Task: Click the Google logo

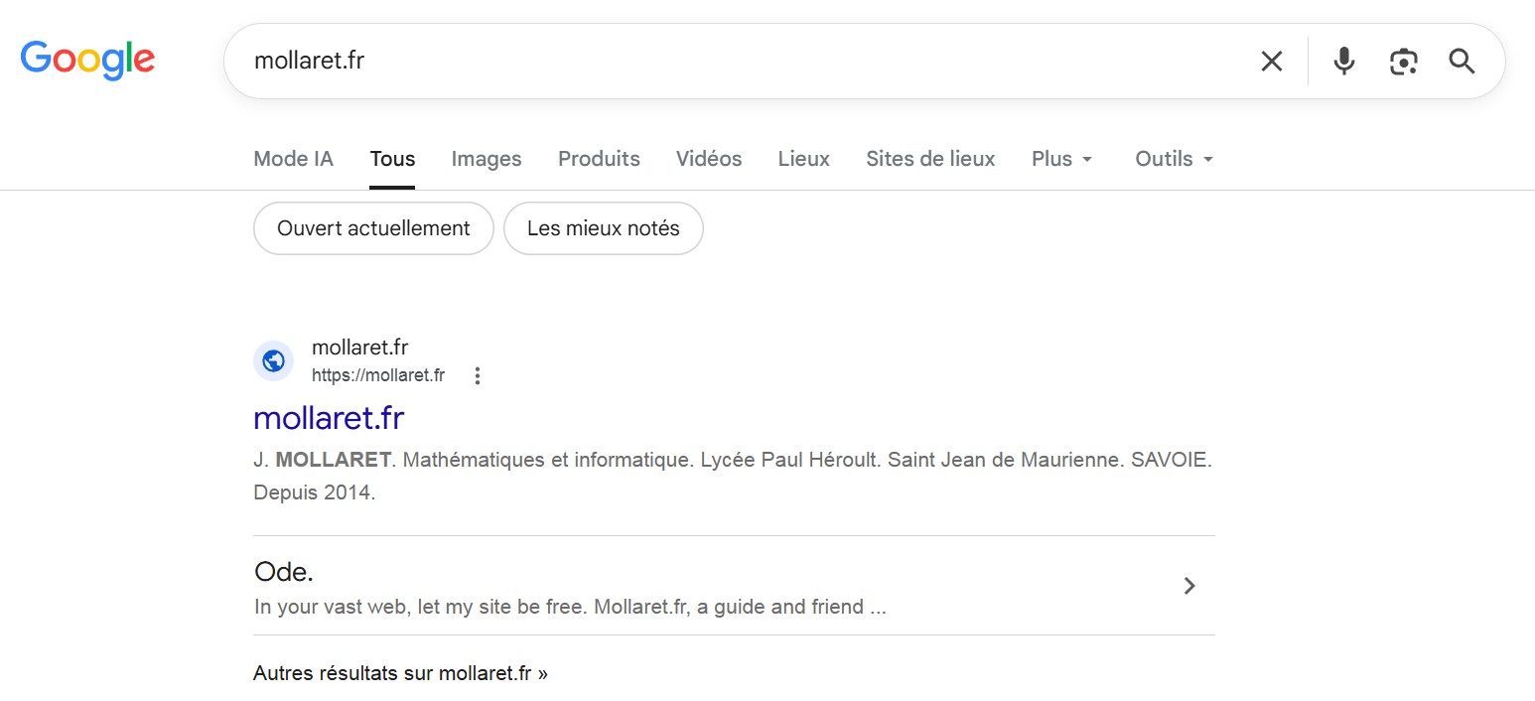Action: pos(87,60)
